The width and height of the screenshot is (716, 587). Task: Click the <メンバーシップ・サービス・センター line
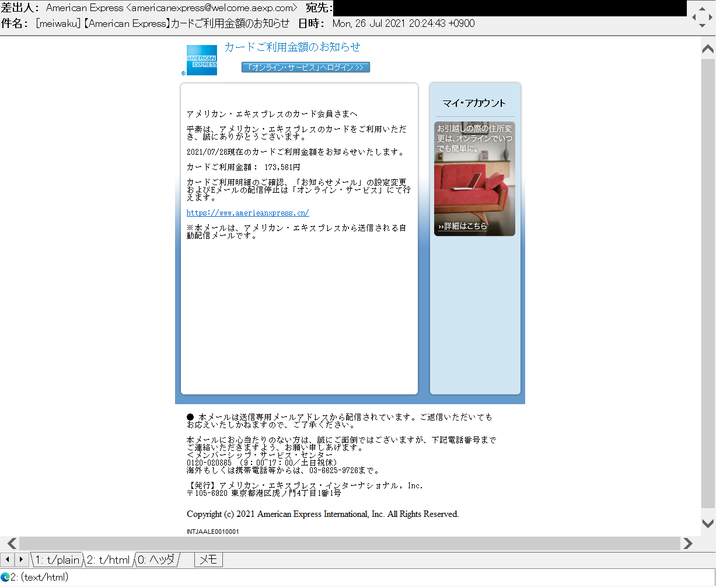pos(260,455)
